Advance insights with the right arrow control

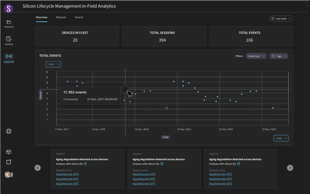coord(290,167)
